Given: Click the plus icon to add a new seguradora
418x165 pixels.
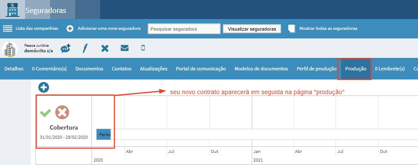Looking at the screenshot, I should (70, 29).
